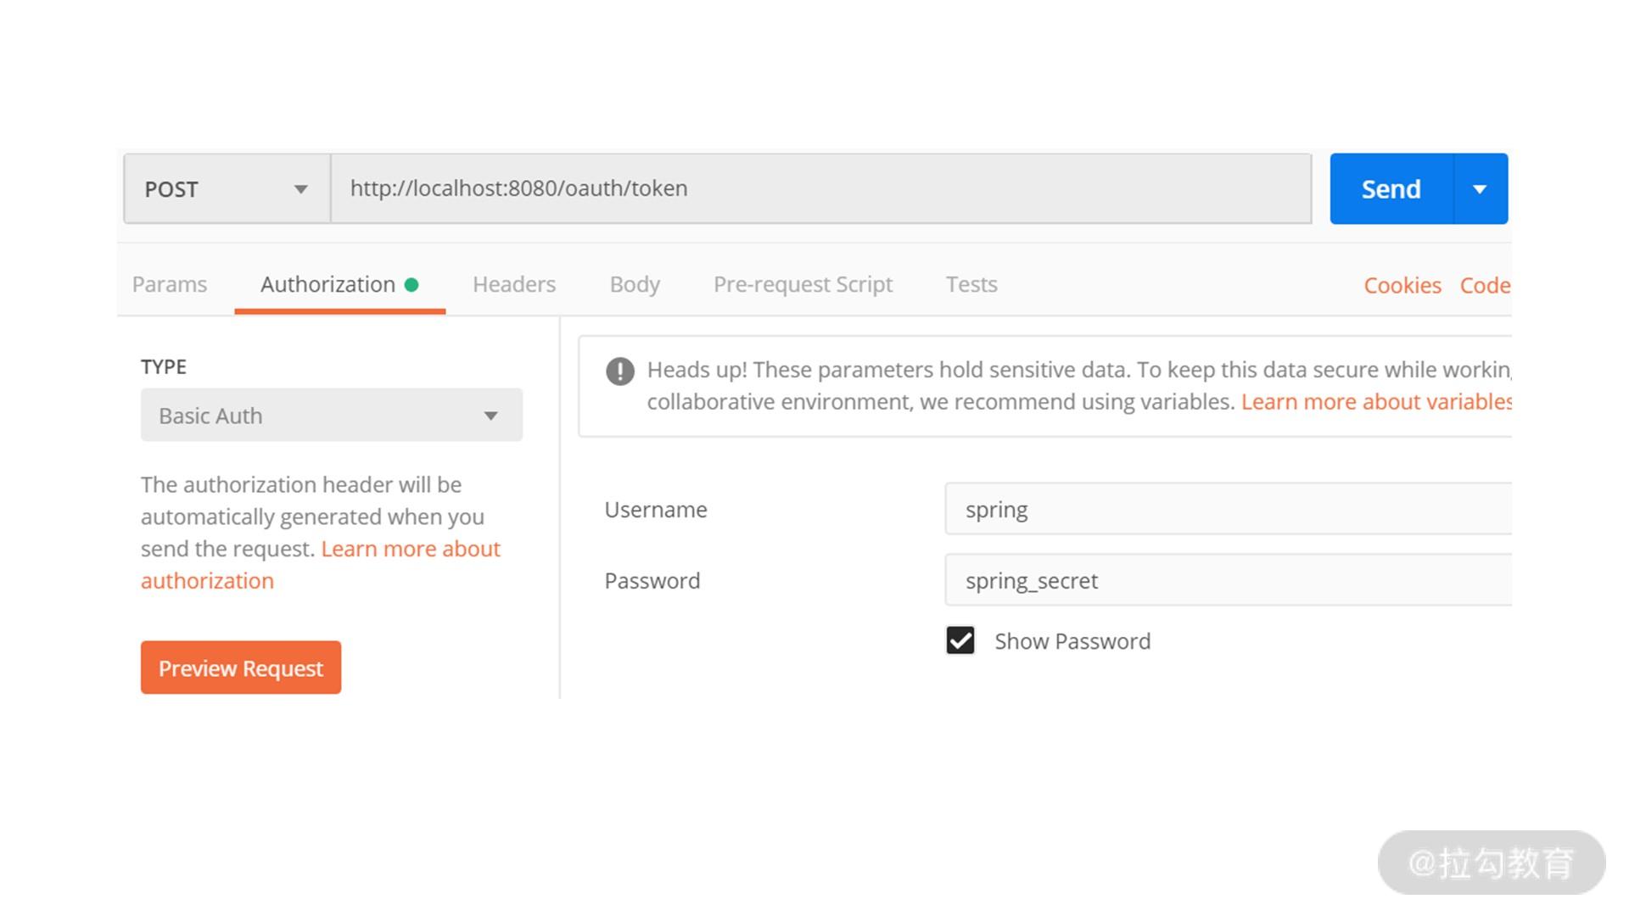Toggle the Show Password checkbox
Viewport: 1629px width, 916px height.
tap(960, 641)
